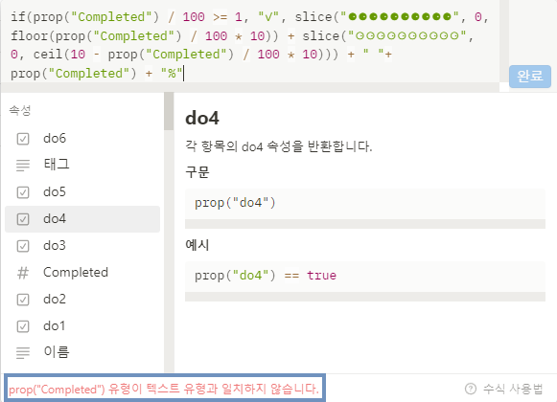Click the text-lines icon beside 이름
The width and height of the screenshot is (557, 402).
23,353
